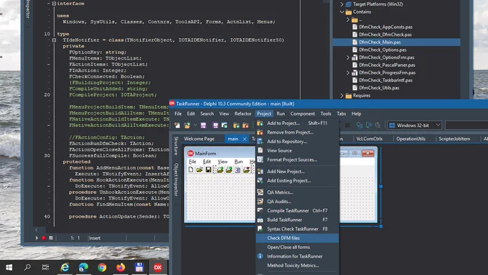Choose QA Audits menu entry
This screenshot has height=275, width=488.
click(x=297, y=202)
